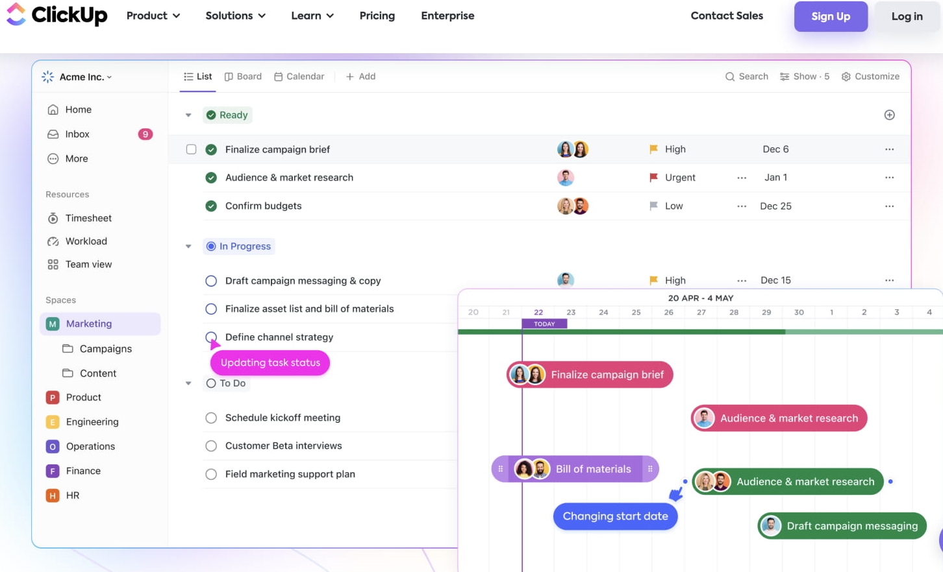The width and height of the screenshot is (943, 572).
Task: Open the Product dropdown menu
Action: (153, 16)
